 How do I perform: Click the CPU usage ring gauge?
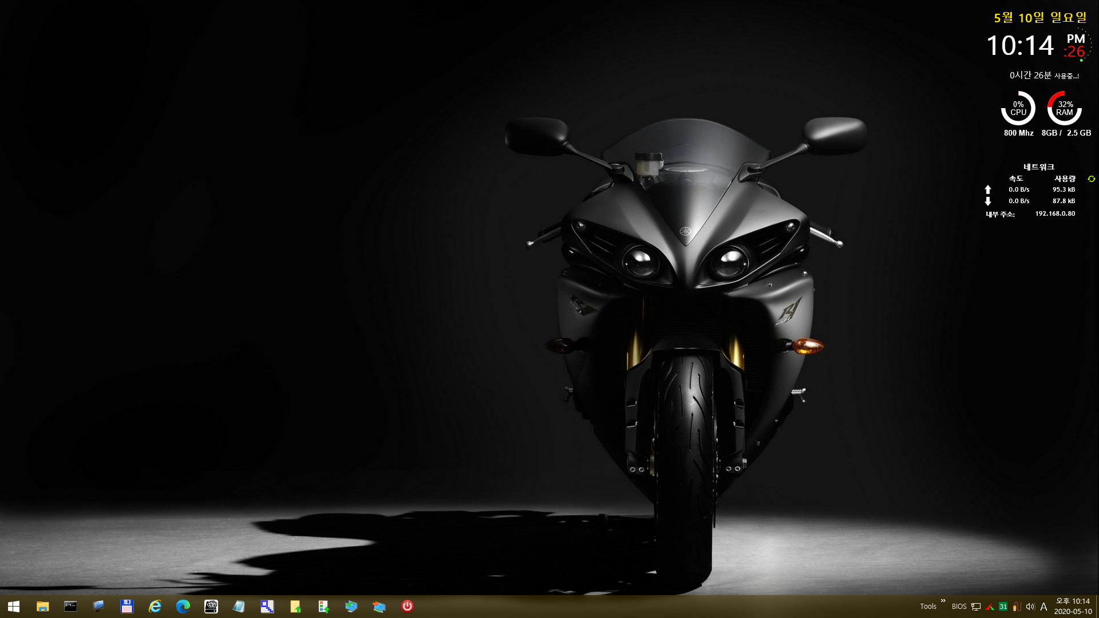pos(1018,108)
